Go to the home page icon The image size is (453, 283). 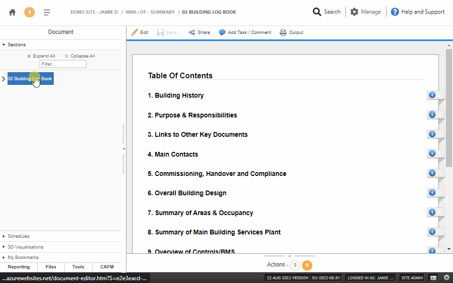pos(12,12)
